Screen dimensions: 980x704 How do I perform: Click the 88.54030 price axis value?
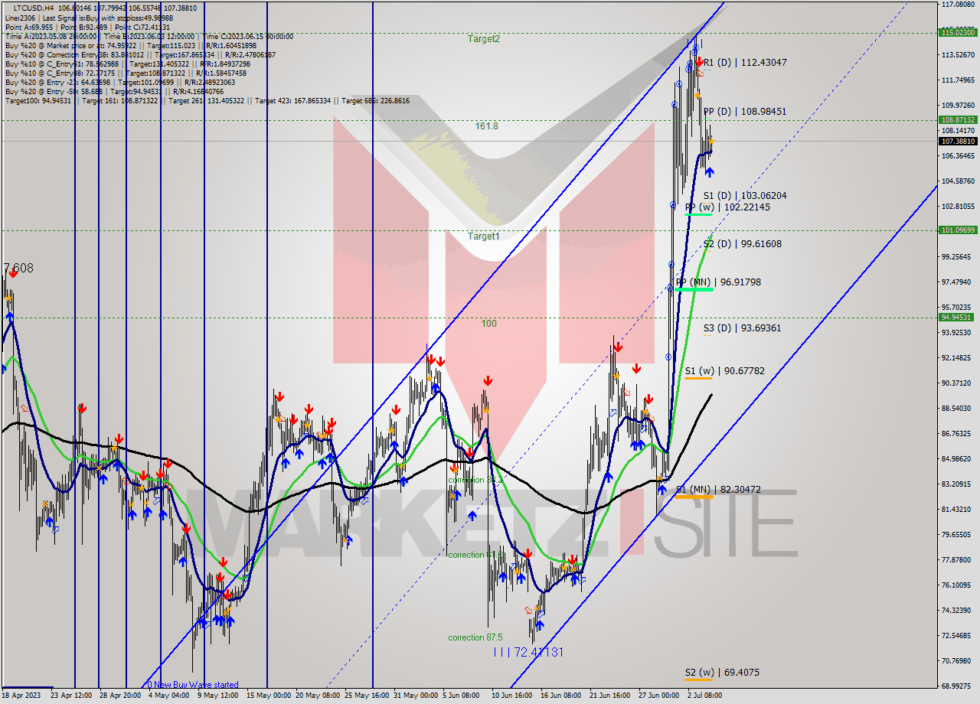coord(958,409)
